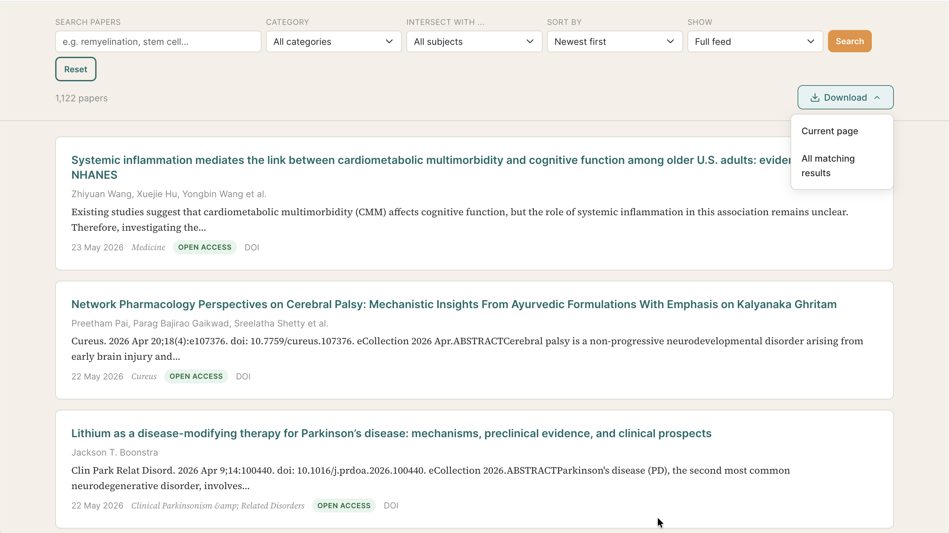Viewport: 949px width, 533px height.
Task: Click the date '23 May 2026'
Action: pyautogui.click(x=97, y=247)
